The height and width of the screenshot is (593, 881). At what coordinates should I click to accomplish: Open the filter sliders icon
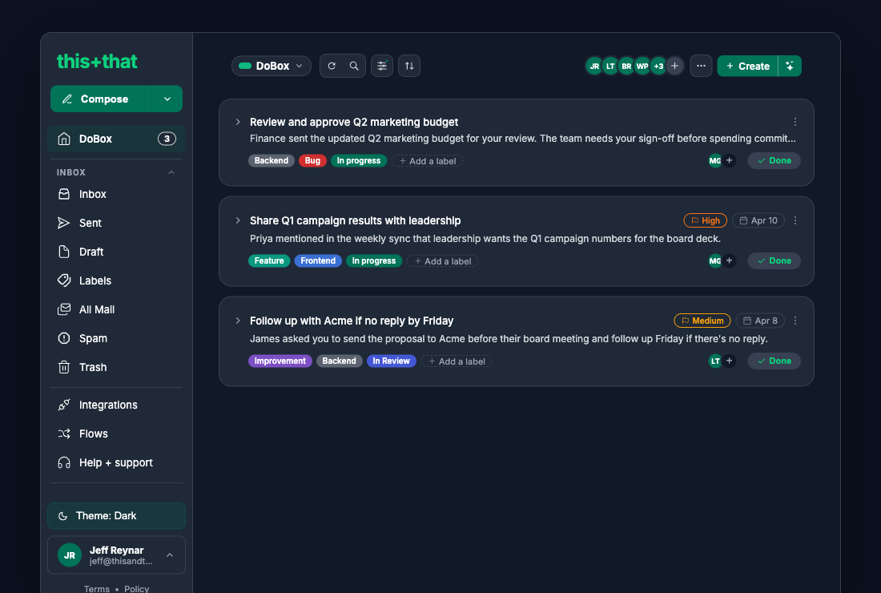(x=382, y=66)
